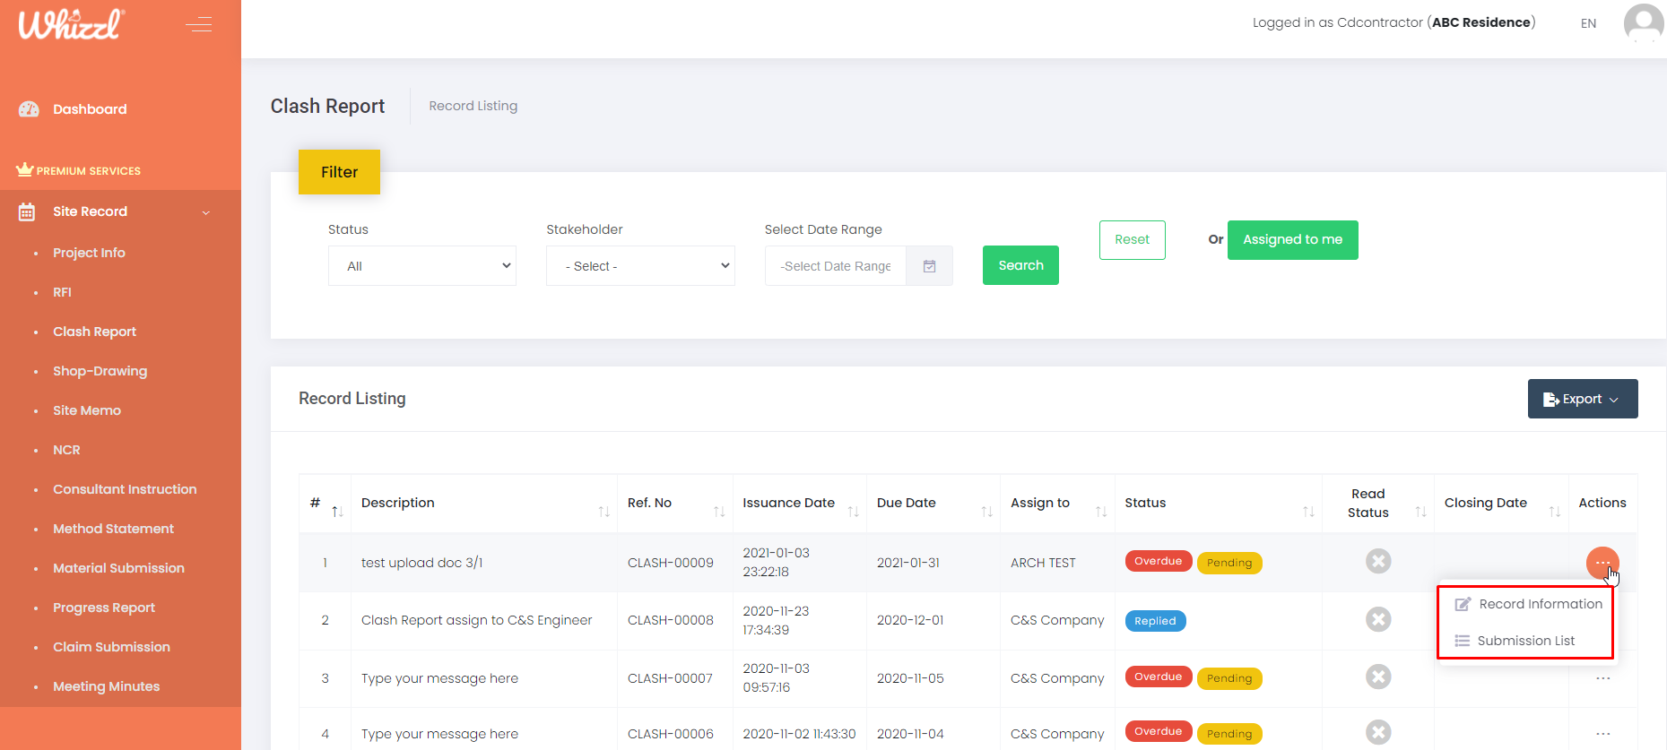Sort table by Description column arrows
1667x750 pixels.
603,511
